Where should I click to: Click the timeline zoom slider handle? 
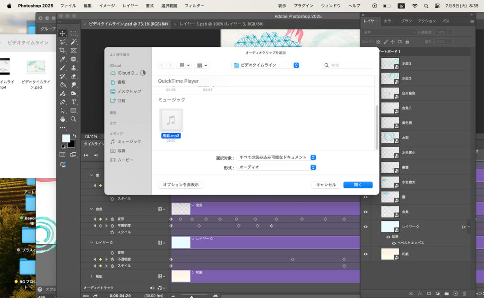tap(191, 297)
